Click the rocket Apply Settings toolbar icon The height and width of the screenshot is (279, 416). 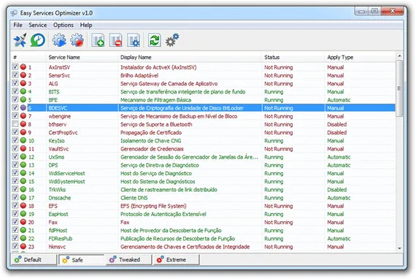point(20,40)
